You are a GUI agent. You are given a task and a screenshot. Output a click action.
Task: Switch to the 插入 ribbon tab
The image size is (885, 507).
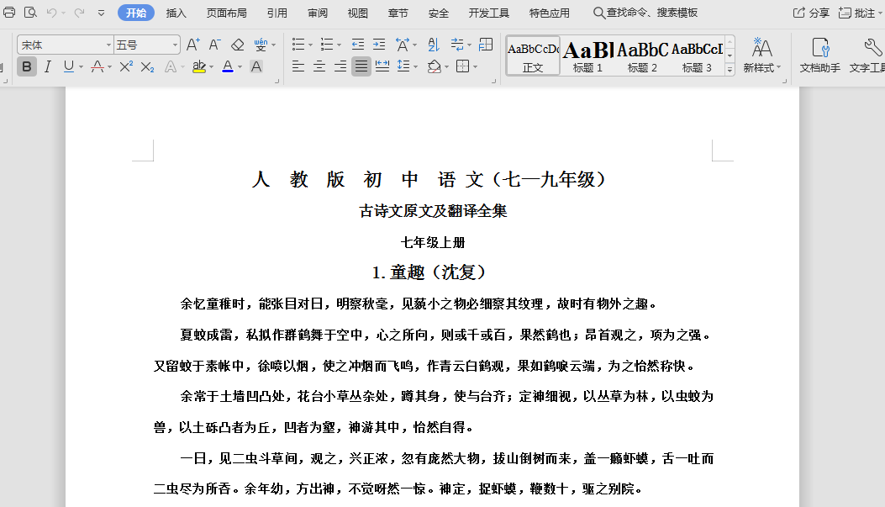pos(176,13)
